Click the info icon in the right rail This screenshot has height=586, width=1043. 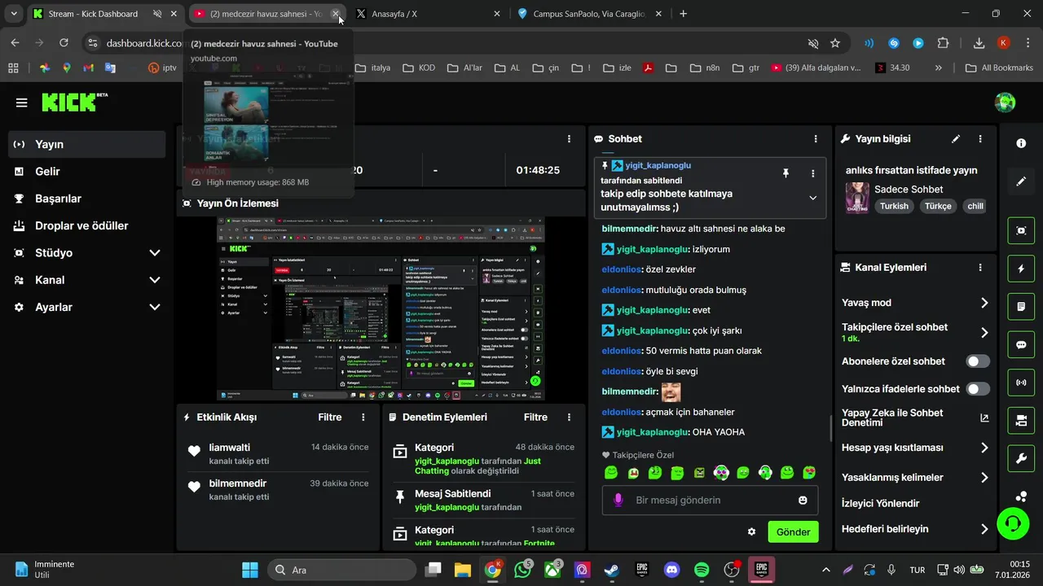[x=1021, y=143]
